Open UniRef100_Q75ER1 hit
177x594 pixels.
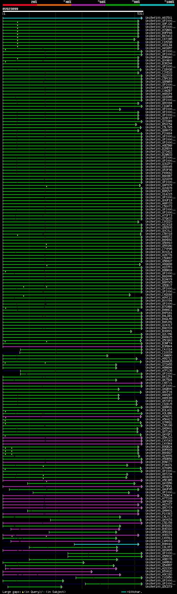tap(159, 486)
